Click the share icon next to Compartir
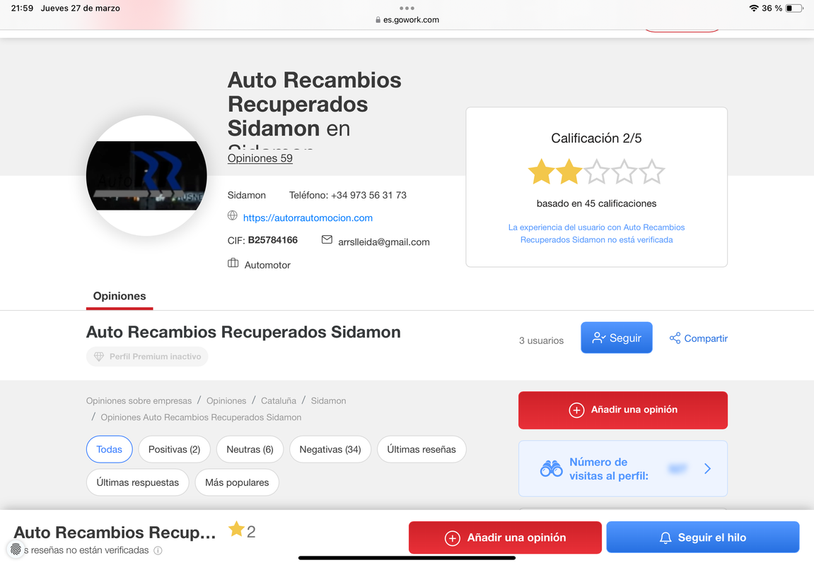Screen dimensions: 814x565 (x=675, y=338)
